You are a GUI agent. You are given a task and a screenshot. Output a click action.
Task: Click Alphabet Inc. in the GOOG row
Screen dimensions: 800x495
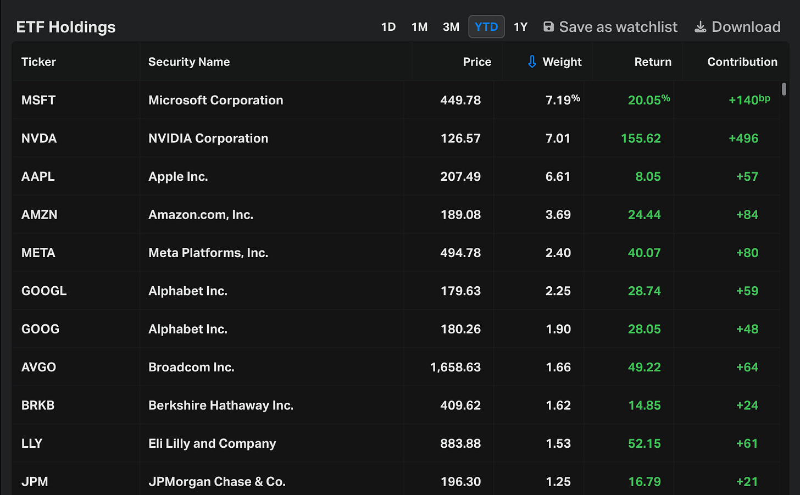click(x=188, y=329)
